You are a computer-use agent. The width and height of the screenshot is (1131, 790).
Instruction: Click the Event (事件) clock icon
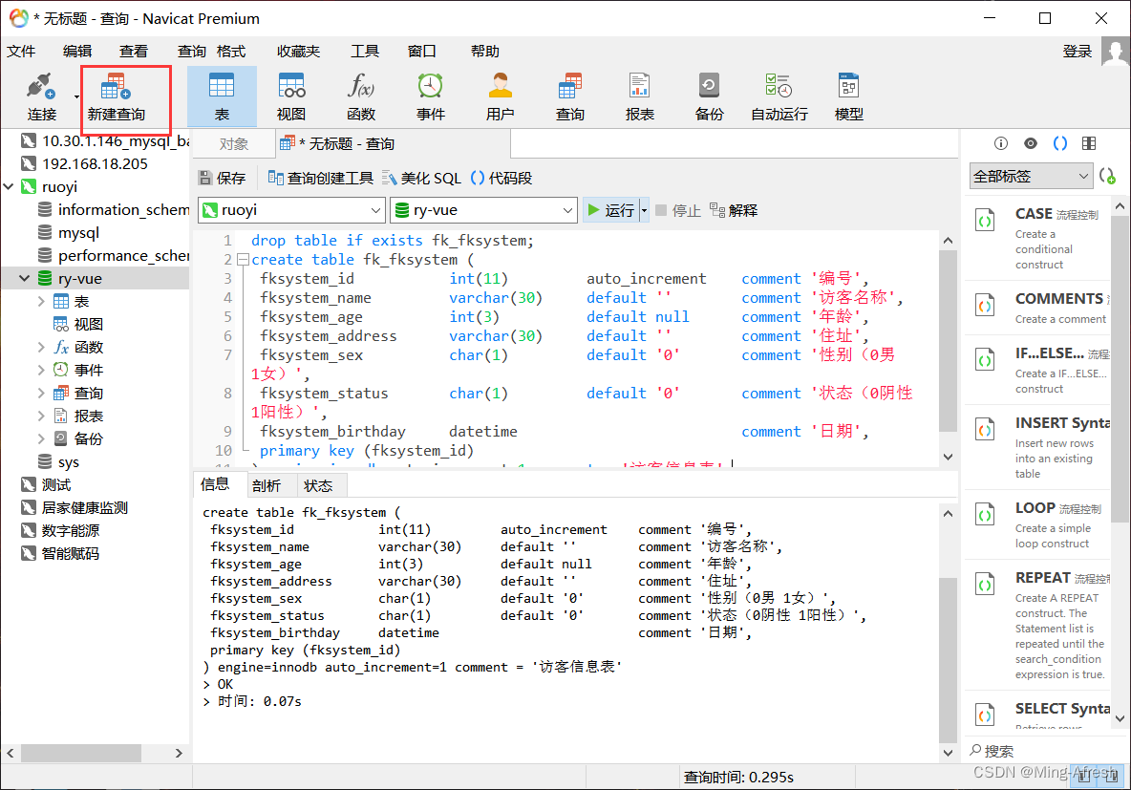click(430, 89)
